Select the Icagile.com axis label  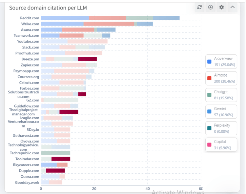pyautogui.click(x=30, y=118)
